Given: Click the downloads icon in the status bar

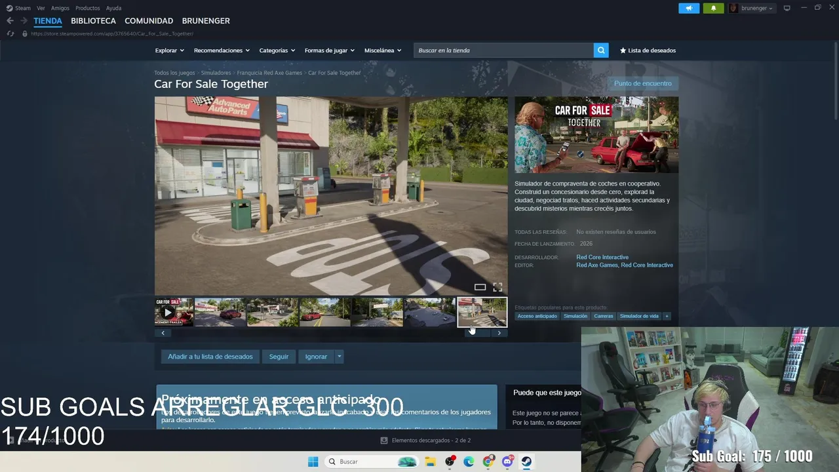Looking at the screenshot, I should coord(384,441).
